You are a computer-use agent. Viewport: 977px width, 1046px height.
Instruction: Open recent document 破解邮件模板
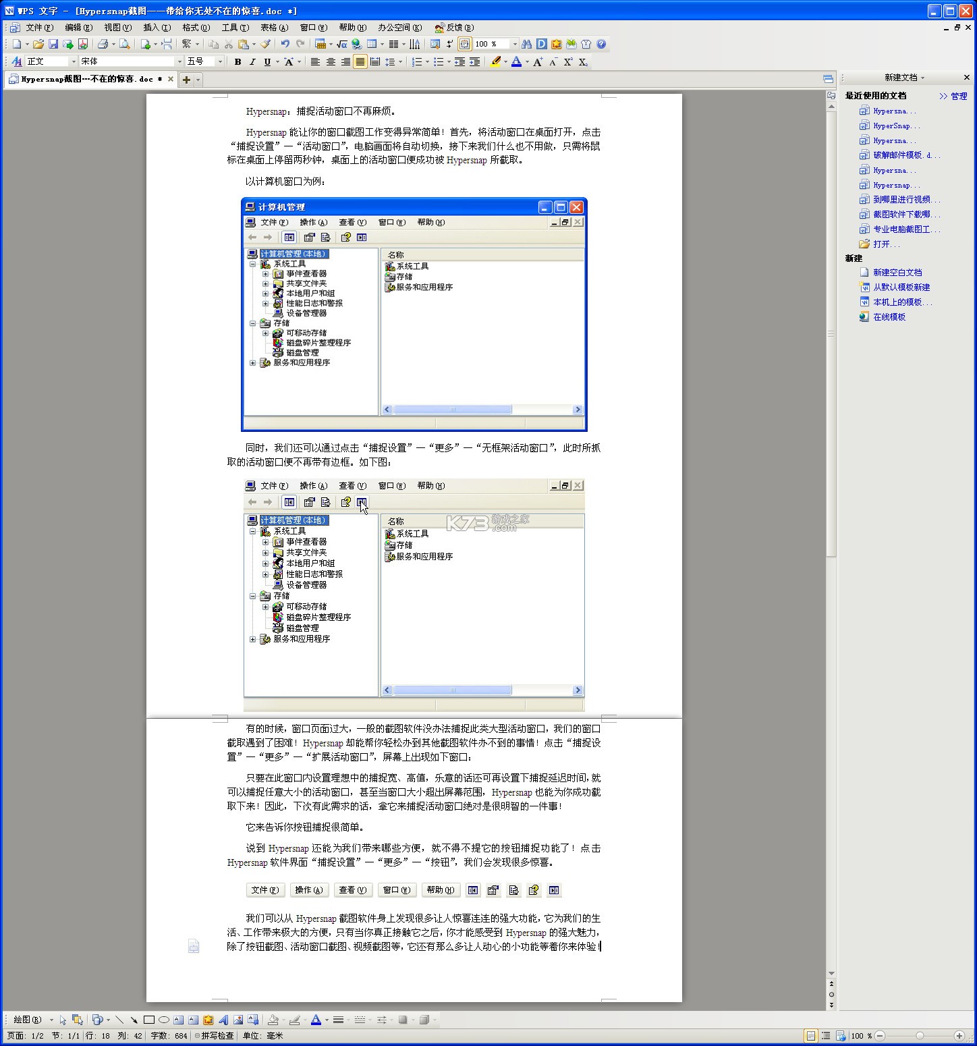905,155
